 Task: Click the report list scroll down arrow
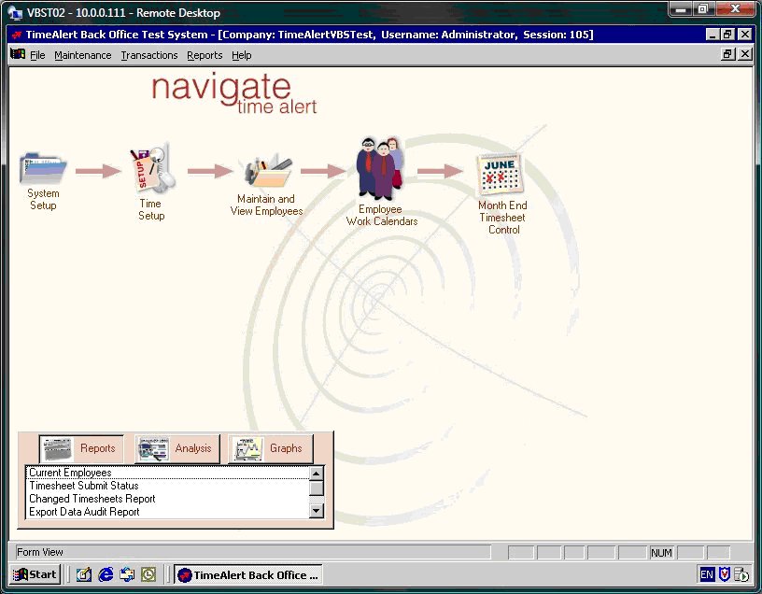pos(317,510)
